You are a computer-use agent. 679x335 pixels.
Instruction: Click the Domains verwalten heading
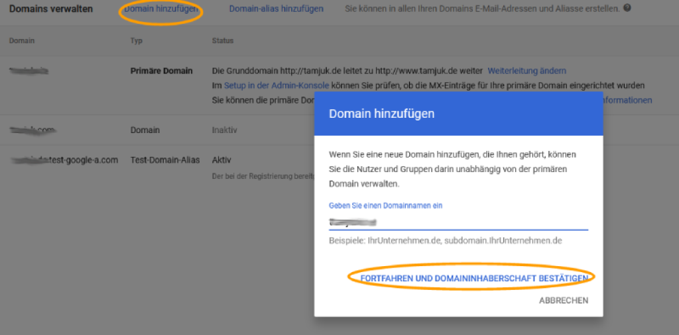51,9
